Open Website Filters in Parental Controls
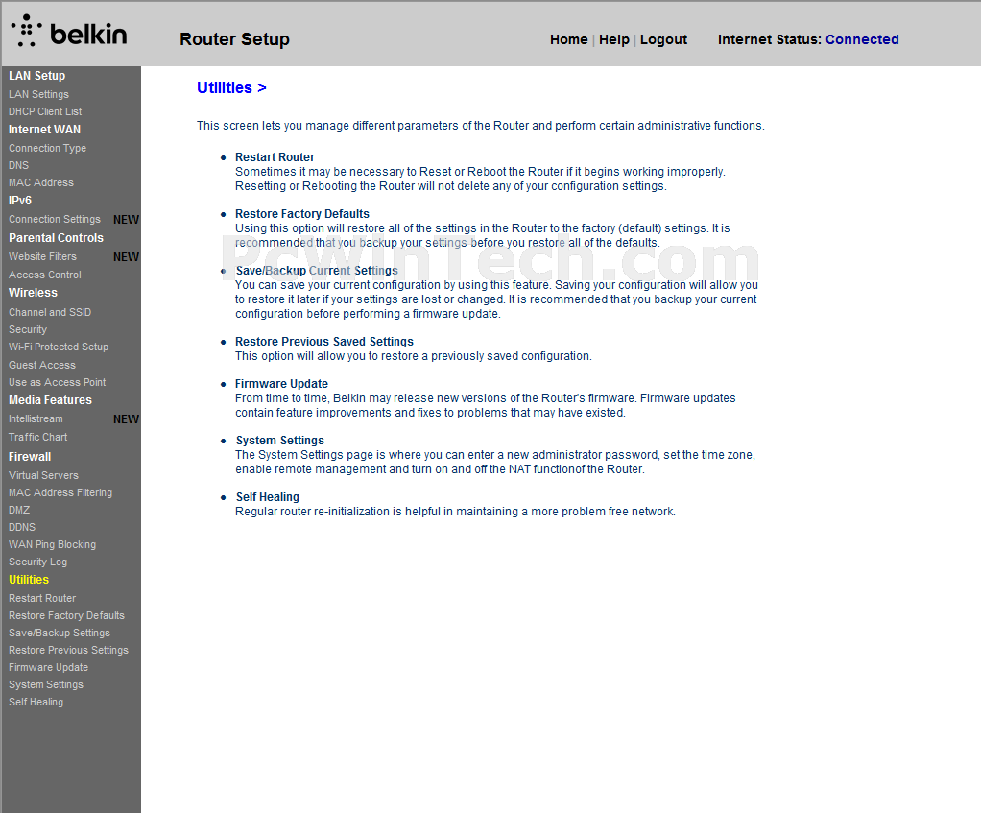 (42, 256)
